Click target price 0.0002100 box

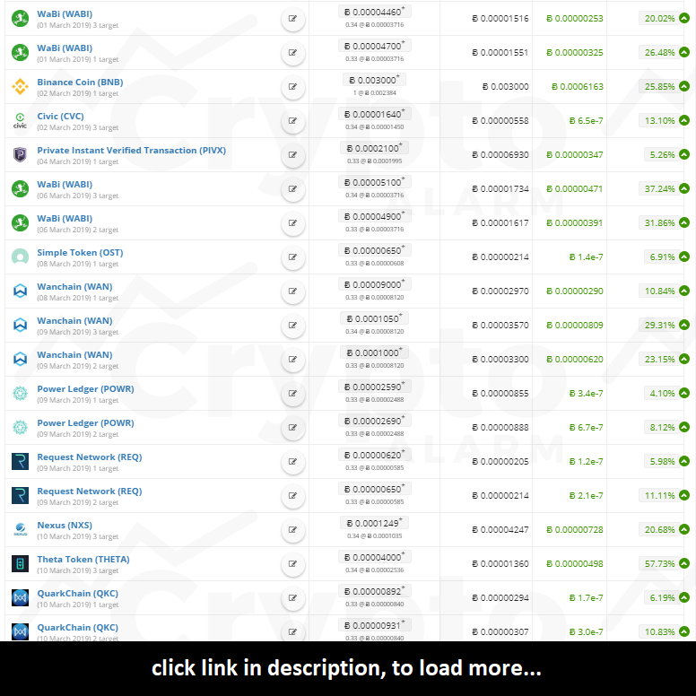click(375, 148)
